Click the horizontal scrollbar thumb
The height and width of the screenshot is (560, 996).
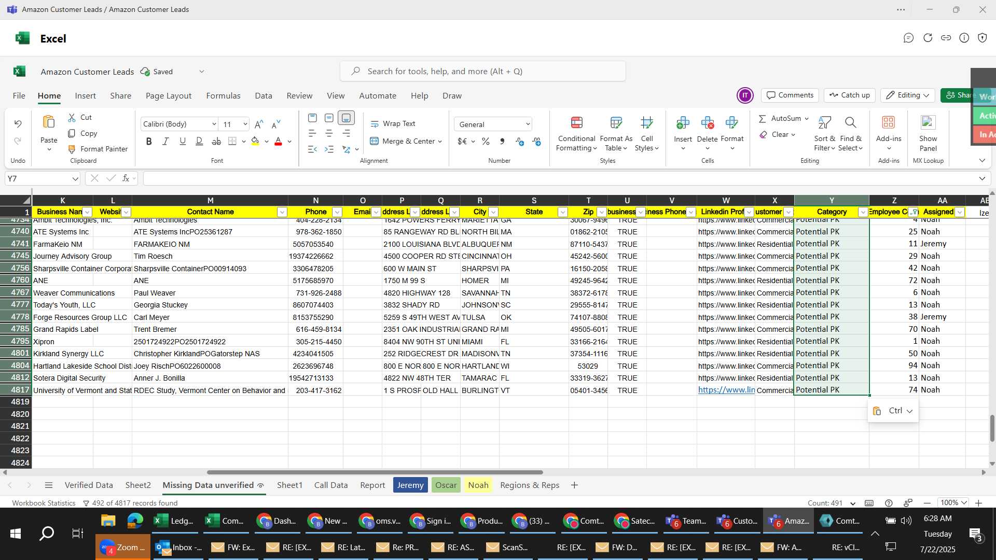click(x=375, y=472)
